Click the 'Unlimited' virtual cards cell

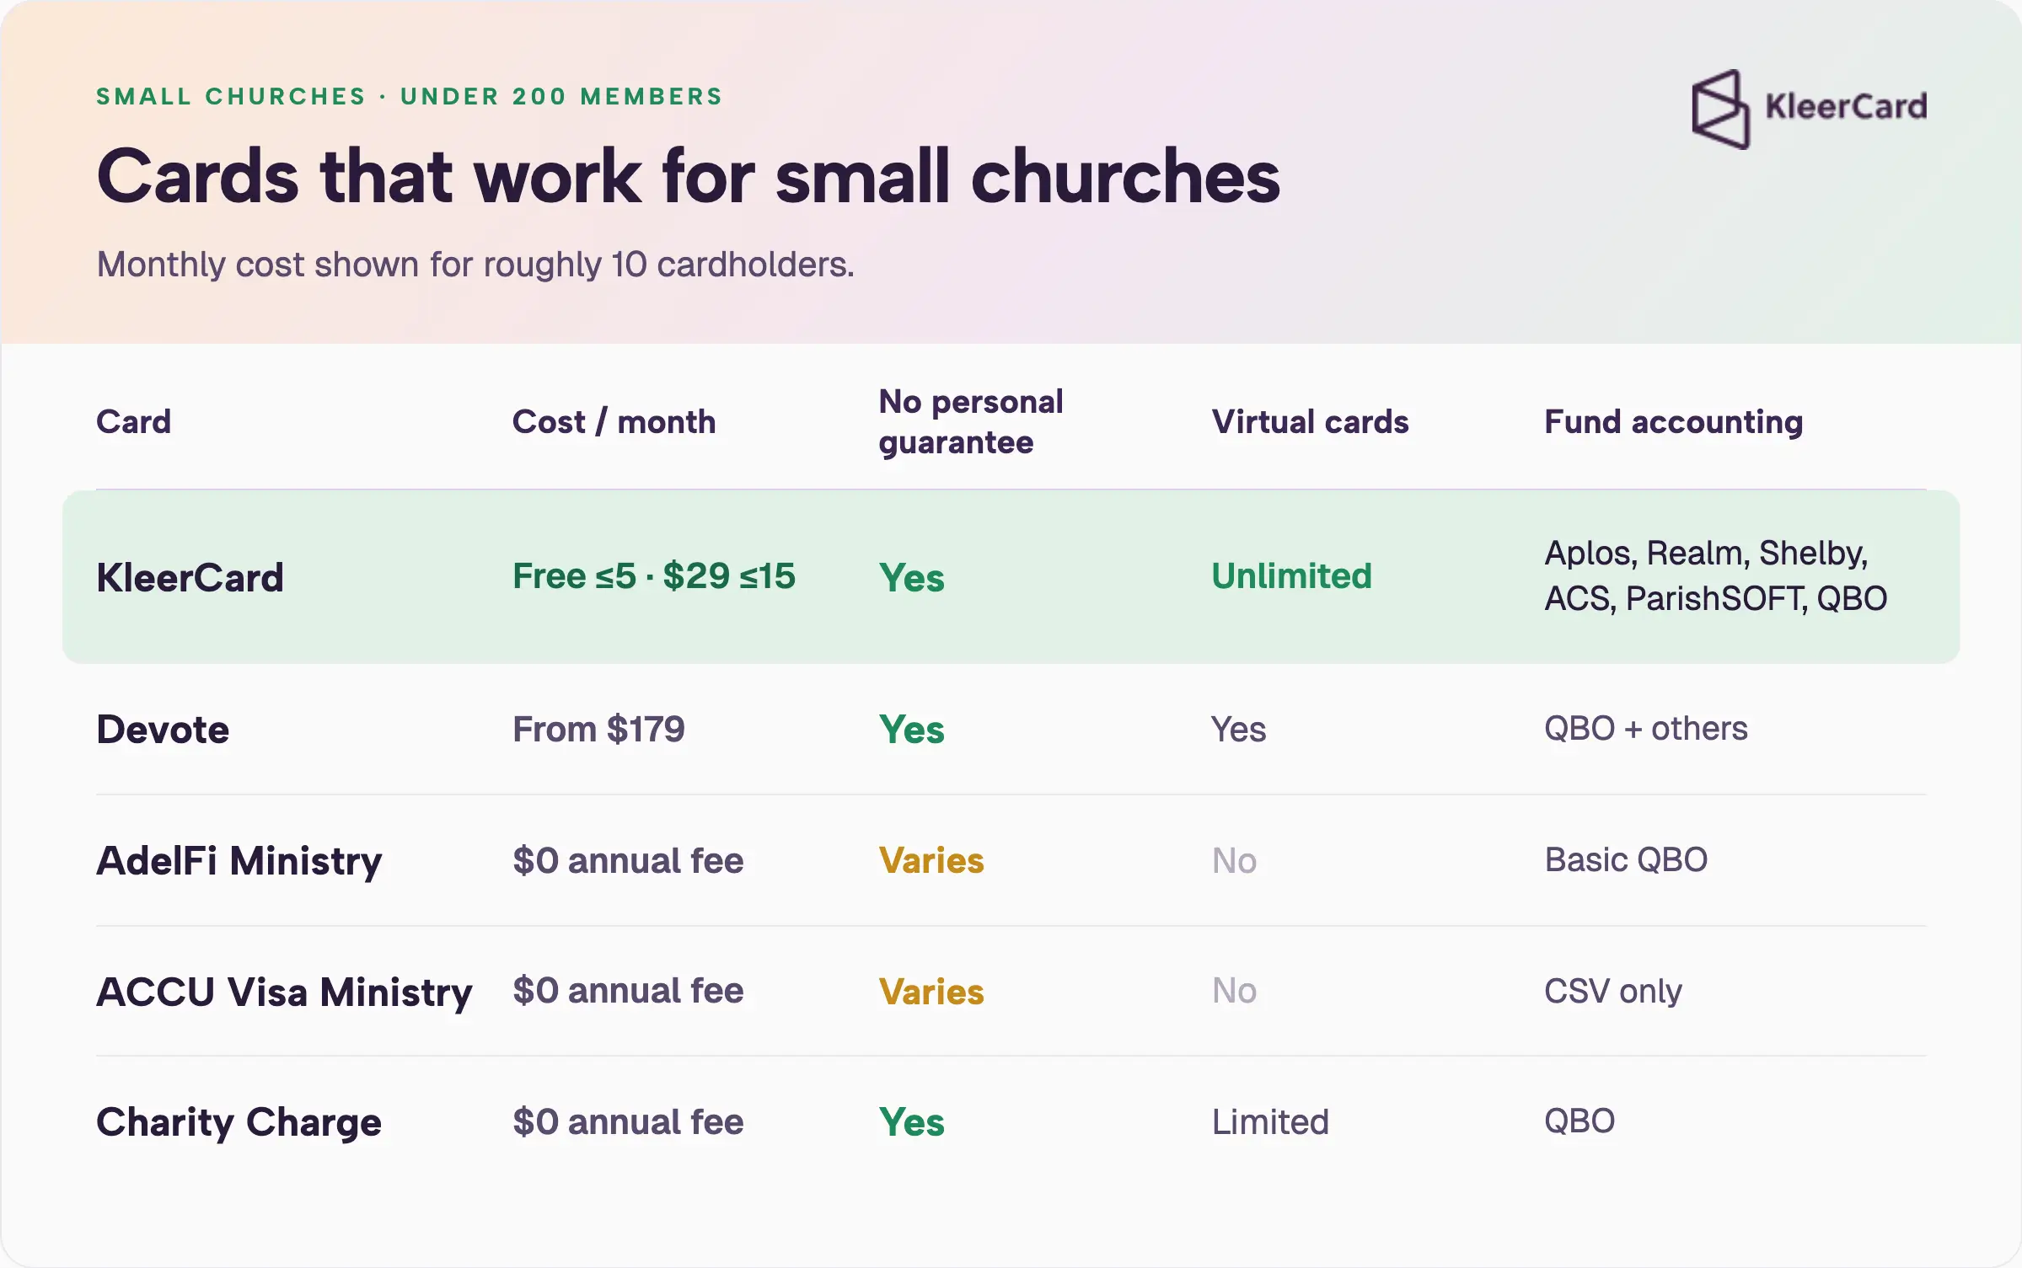click(1291, 576)
